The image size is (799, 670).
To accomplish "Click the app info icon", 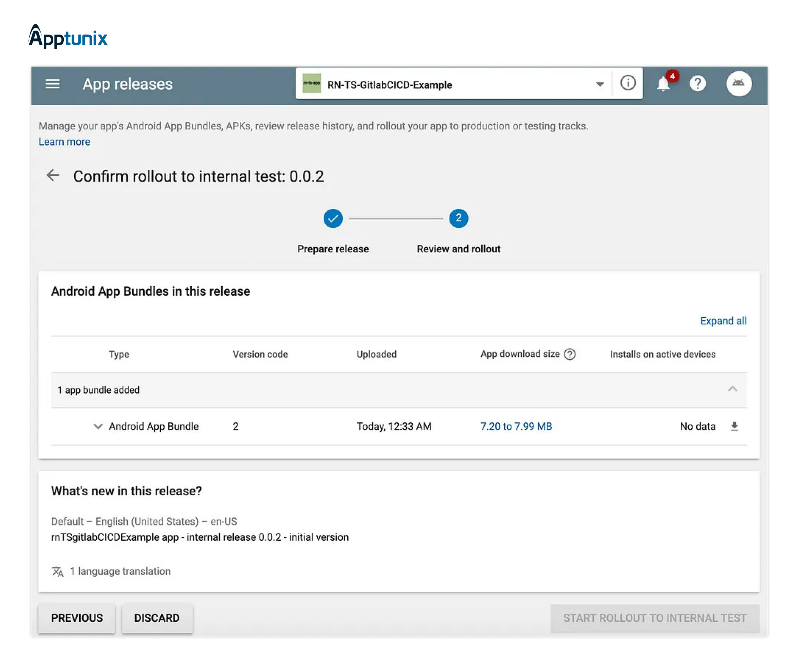I will click(x=627, y=83).
